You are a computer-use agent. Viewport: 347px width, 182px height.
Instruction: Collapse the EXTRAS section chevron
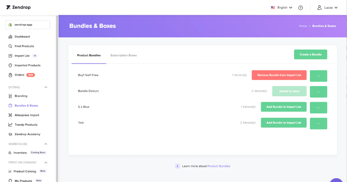coord(46,87)
